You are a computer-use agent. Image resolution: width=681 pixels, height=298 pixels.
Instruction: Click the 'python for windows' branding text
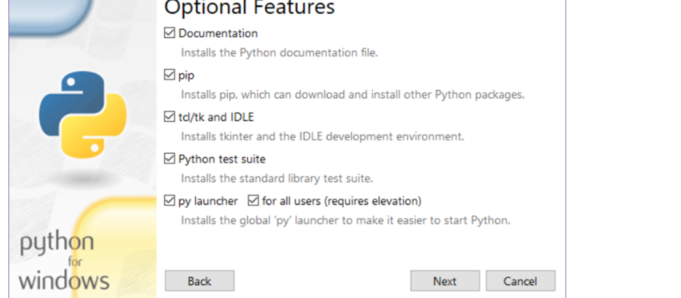[x=64, y=262]
